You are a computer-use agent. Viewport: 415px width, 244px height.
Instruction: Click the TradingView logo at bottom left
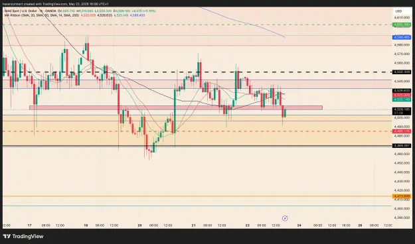23,236
